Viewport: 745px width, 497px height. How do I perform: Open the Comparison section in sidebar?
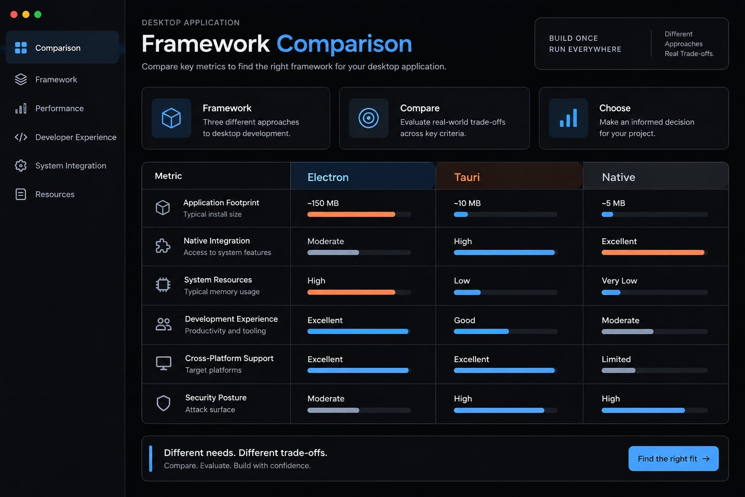(62, 48)
